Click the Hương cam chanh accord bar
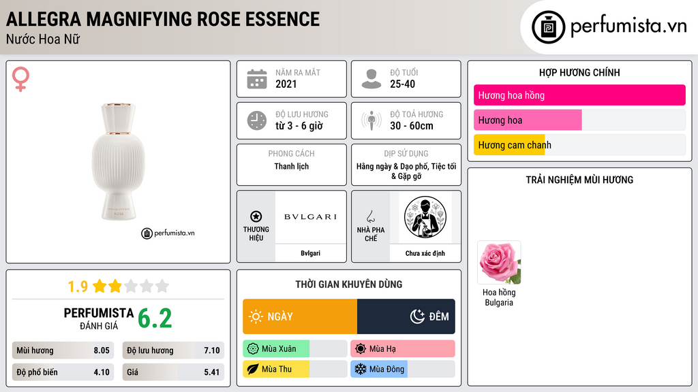This screenshot has height=392, width=698. click(x=579, y=145)
